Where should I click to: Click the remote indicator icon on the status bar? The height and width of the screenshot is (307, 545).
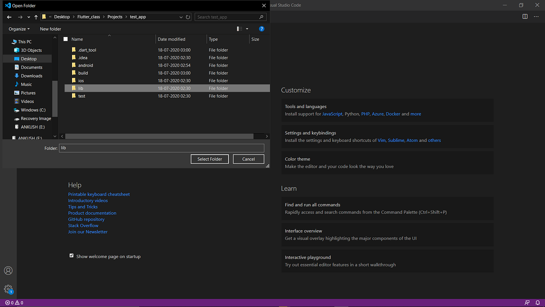click(x=527, y=302)
